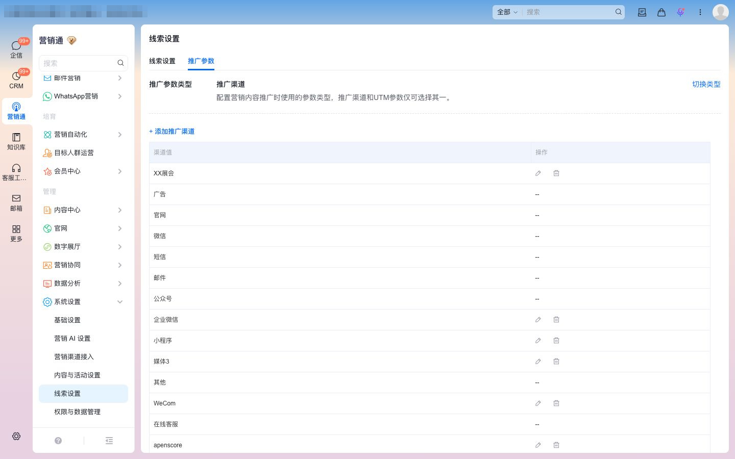The image size is (735, 459).
Task: Edit the 企业微信 channel
Action: (538, 320)
